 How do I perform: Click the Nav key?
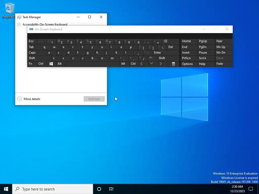pos(224,41)
